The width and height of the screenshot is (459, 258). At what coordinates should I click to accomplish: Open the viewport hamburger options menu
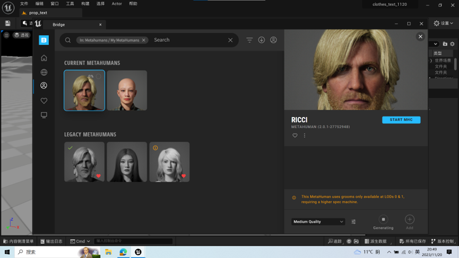tap(6, 35)
